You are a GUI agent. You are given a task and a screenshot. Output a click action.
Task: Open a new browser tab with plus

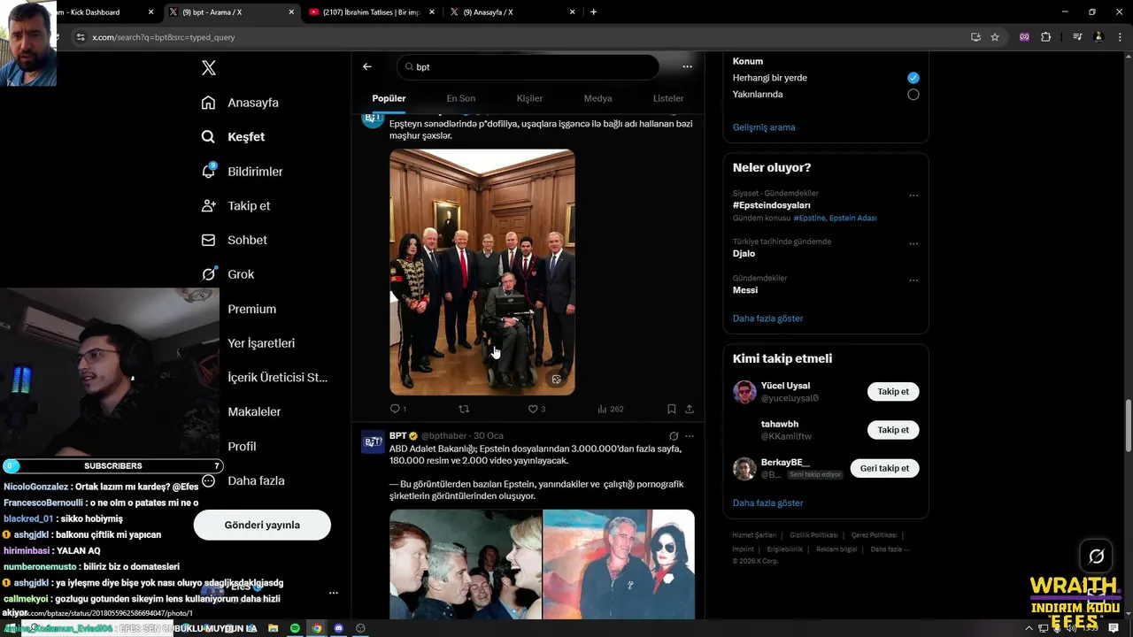point(593,12)
